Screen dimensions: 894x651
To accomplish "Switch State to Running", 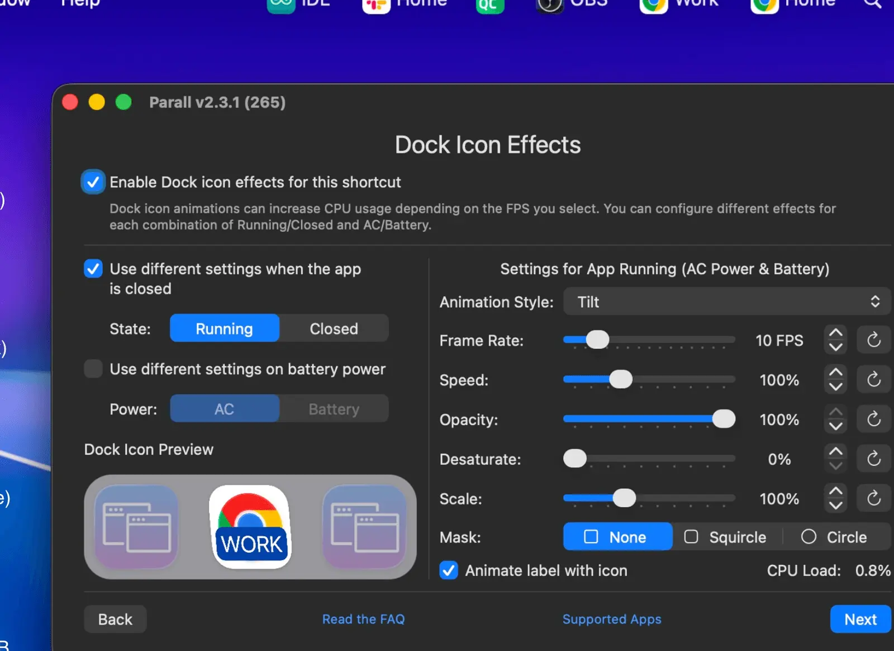I will 225,328.
